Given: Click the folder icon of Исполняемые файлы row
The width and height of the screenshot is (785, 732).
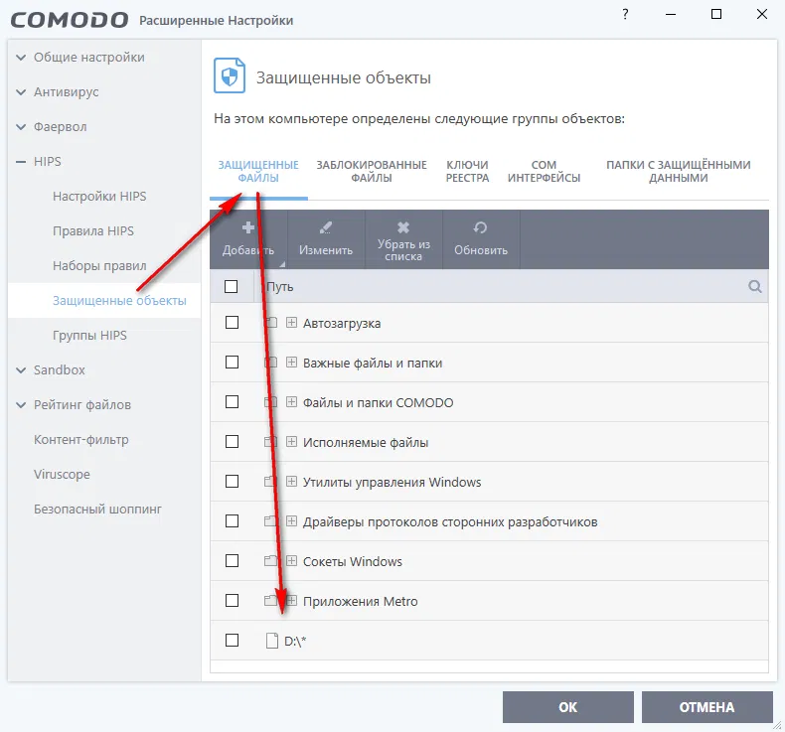Looking at the screenshot, I should click(271, 441).
